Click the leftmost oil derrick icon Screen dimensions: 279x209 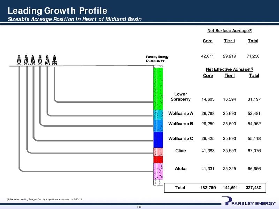(19, 60)
